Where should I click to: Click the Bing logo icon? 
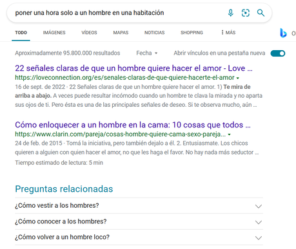click(283, 33)
